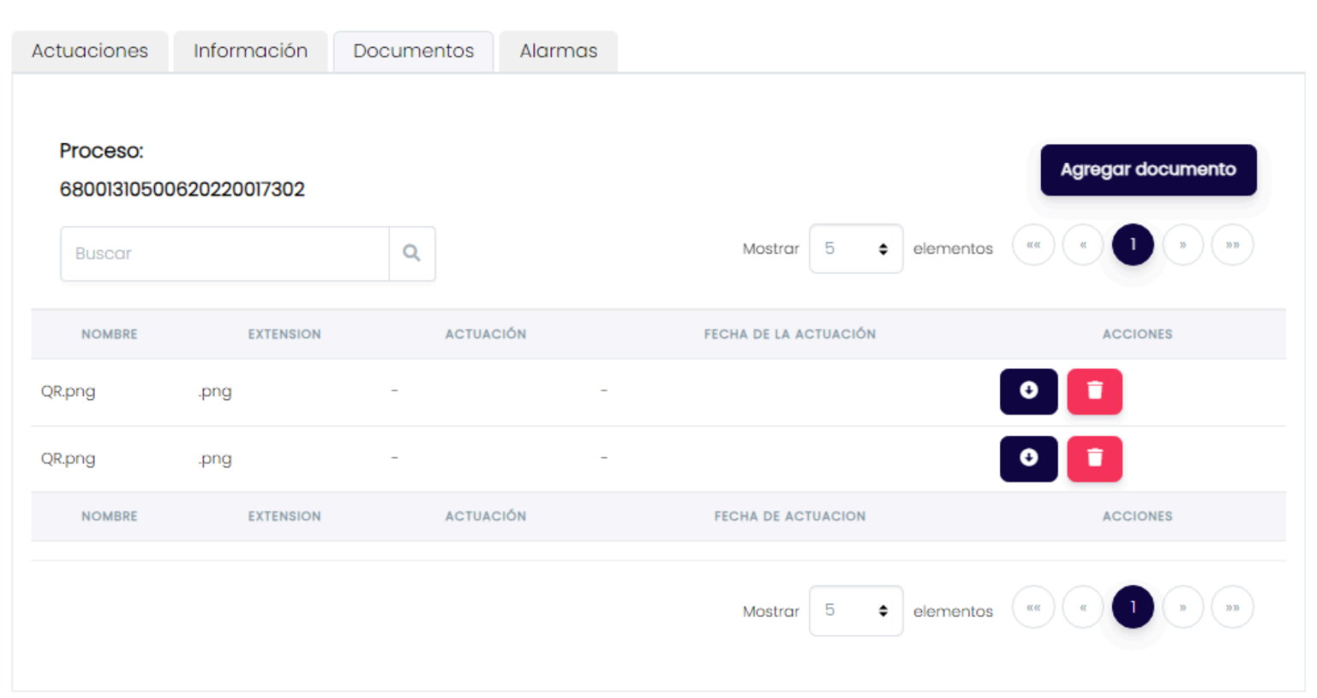Go to last page in bottom pagination
The height and width of the screenshot is (698, 1317).
pyautogui.click(x=1232, y=607)
